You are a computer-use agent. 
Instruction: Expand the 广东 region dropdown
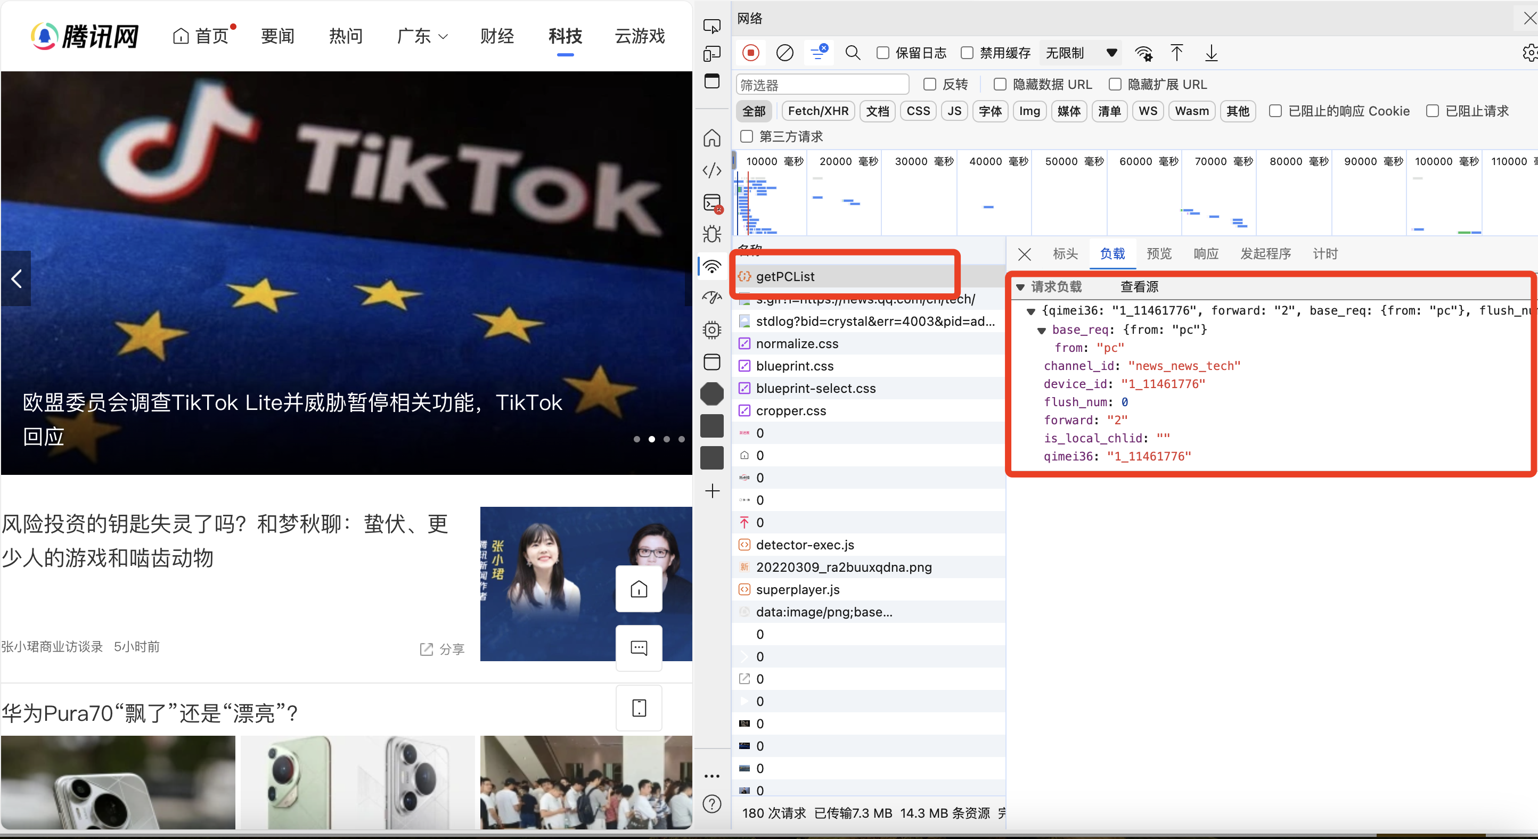pos(422,36)
